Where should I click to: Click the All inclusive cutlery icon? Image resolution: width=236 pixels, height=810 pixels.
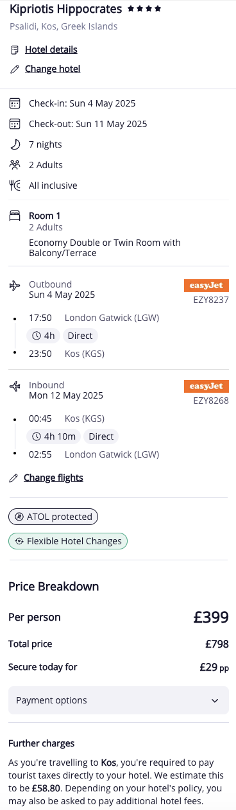[x=15, y=185]
